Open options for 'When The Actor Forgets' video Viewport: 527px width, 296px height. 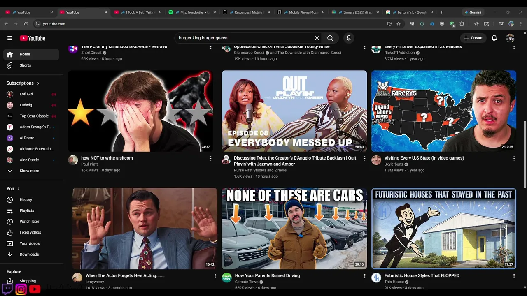tap(215, 276)
